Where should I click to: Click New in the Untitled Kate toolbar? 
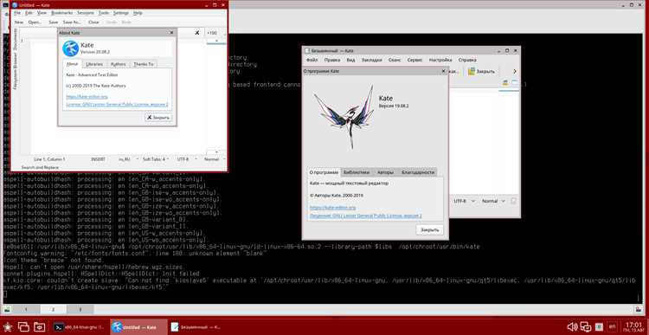point(19,22)
